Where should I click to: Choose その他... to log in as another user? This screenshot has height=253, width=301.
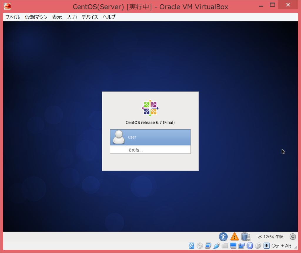(150, 150)
